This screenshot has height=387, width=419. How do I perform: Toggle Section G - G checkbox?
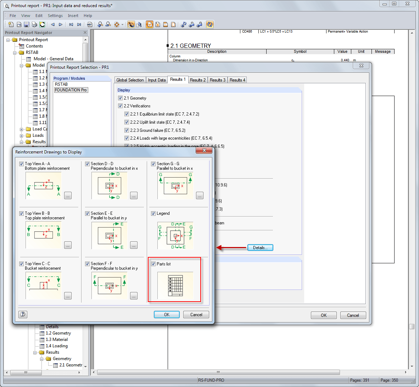tap(153, 164)
